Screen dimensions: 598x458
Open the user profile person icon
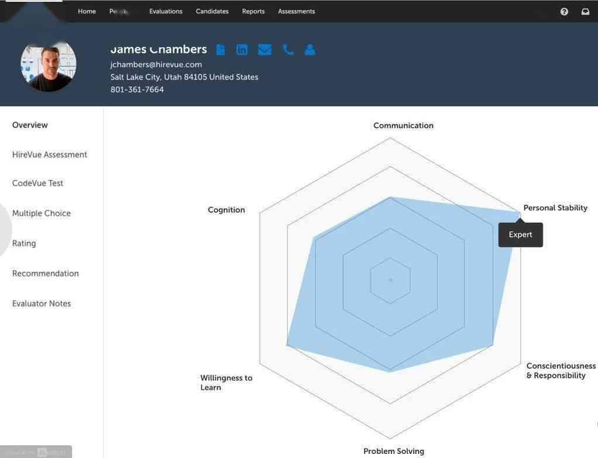pyautogui.click(x=310, y=50)
